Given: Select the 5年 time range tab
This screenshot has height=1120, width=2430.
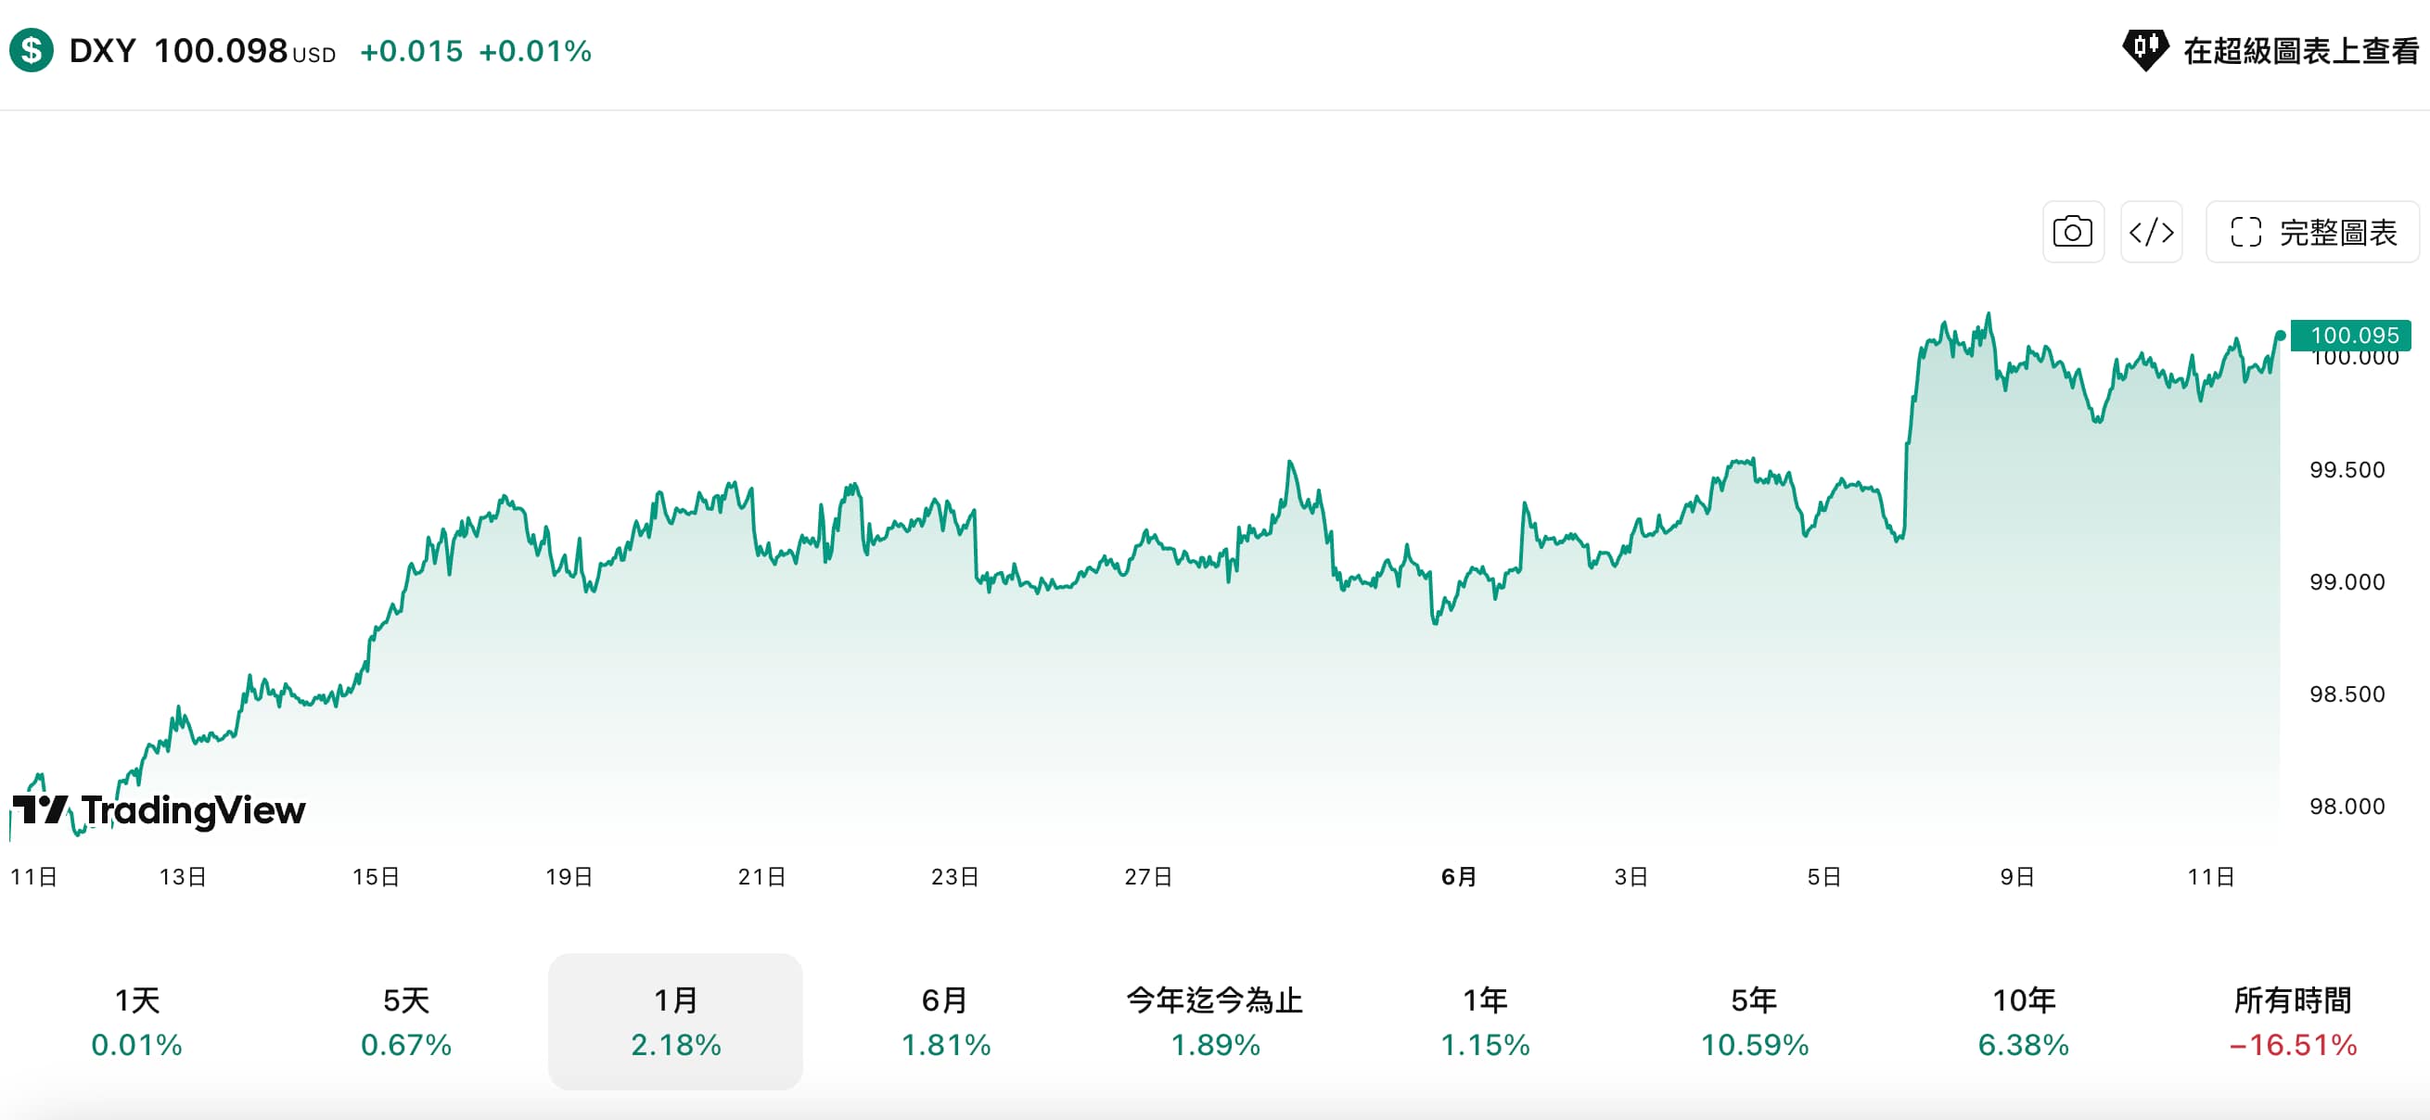Looking at the screenshot, I should [x=1755, y=1021].
